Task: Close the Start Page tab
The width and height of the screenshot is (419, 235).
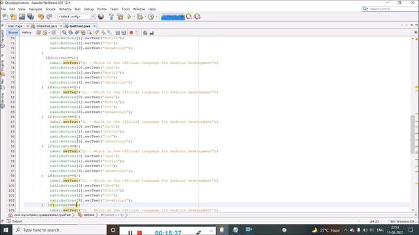Action: point(27,26)
